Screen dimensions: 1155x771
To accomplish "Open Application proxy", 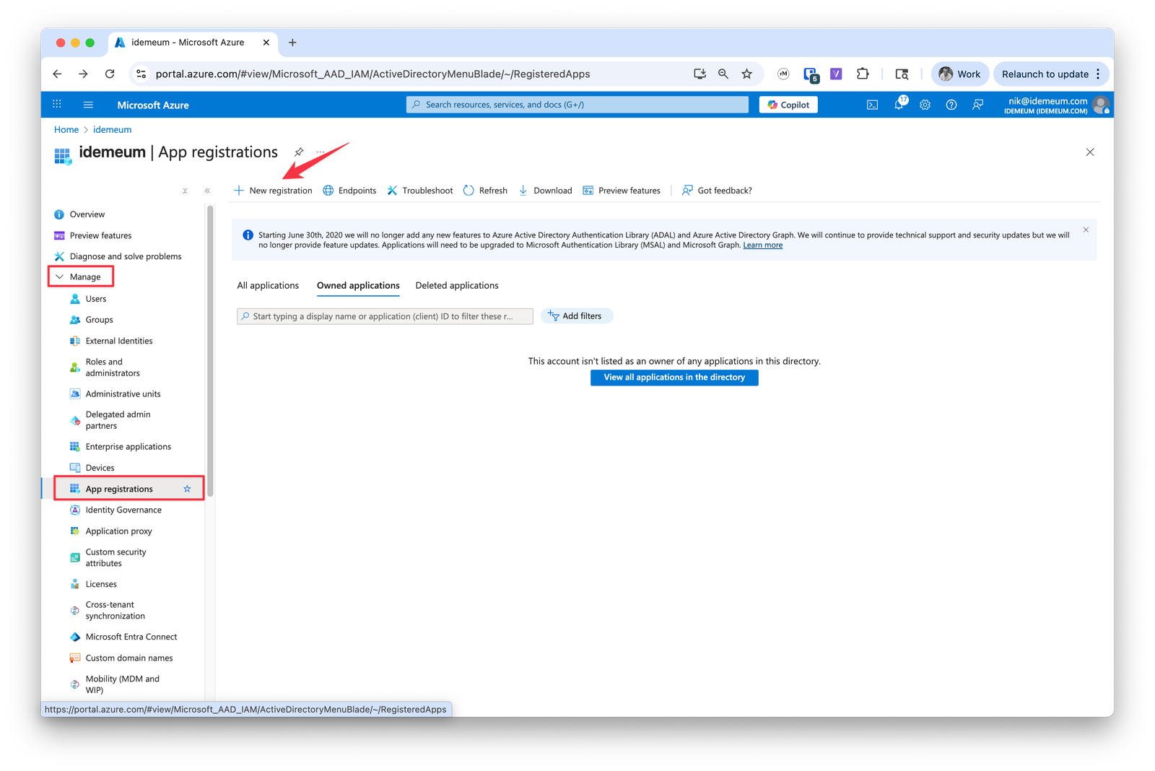I will click(118, 531).
